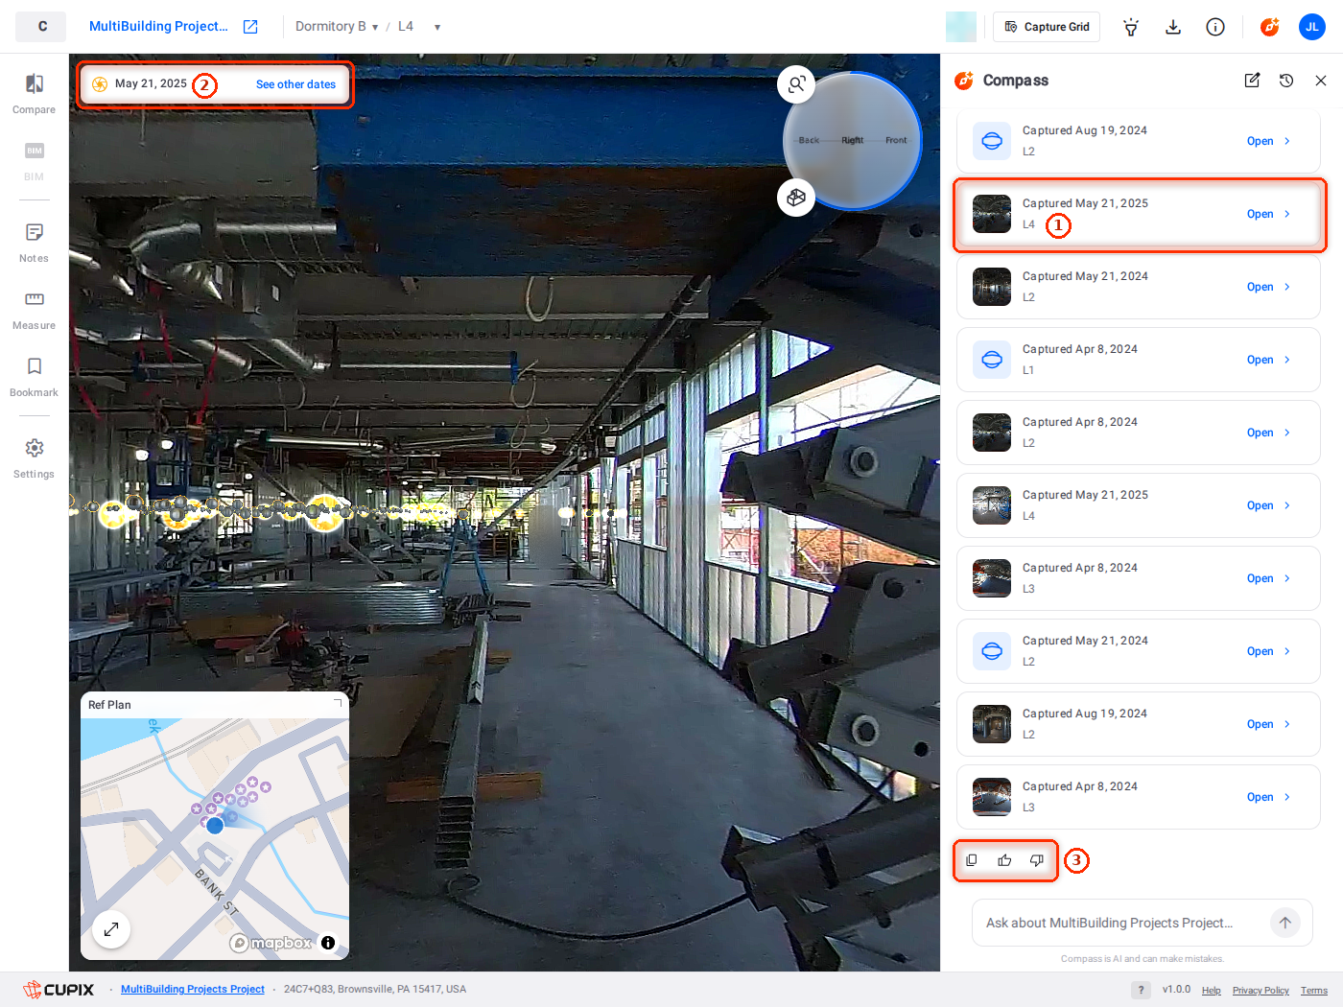This screenshot has width=1343, height=1007.
Task: Open the Bookmark tool
Action: point(34,377)
